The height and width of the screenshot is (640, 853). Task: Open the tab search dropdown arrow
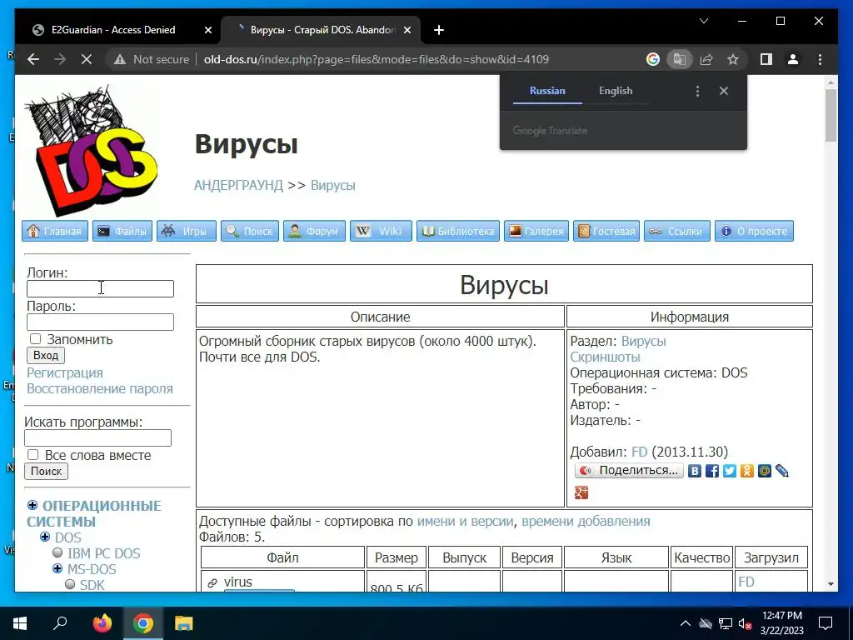(x=704, y=21)
